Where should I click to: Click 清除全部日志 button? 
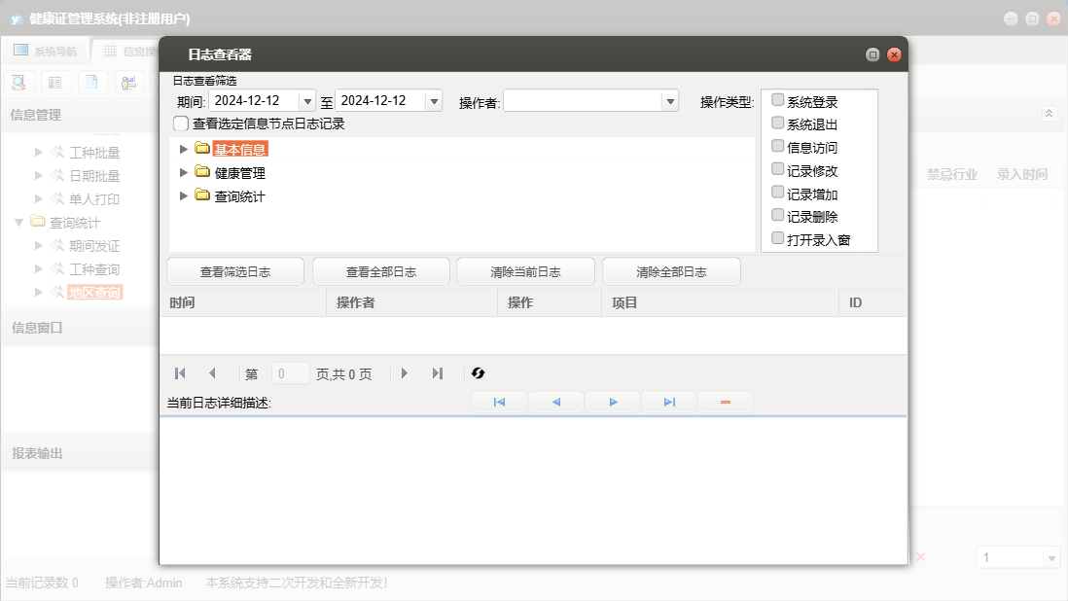pyautogui.click(x=671, y=271)
